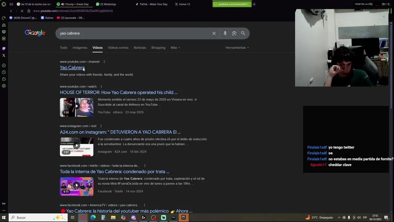Screen dimensions: 394x222
Task: Select the loading youtube.com/channel tab
Action: 232,4
